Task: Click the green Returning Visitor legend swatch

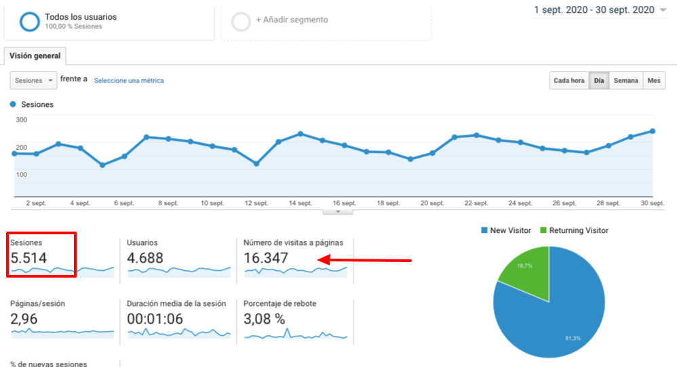Action: coord(543,231)
